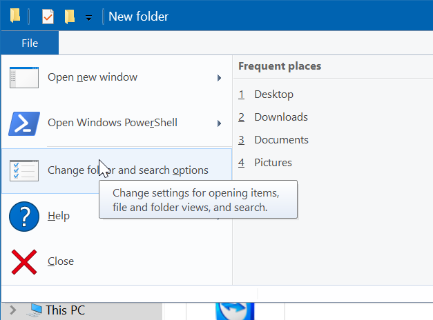This screenshot has height=320, width=433.
Task: Open the Customize Quick Access Toolbar dropdown
Action: [x=88, y=18]
